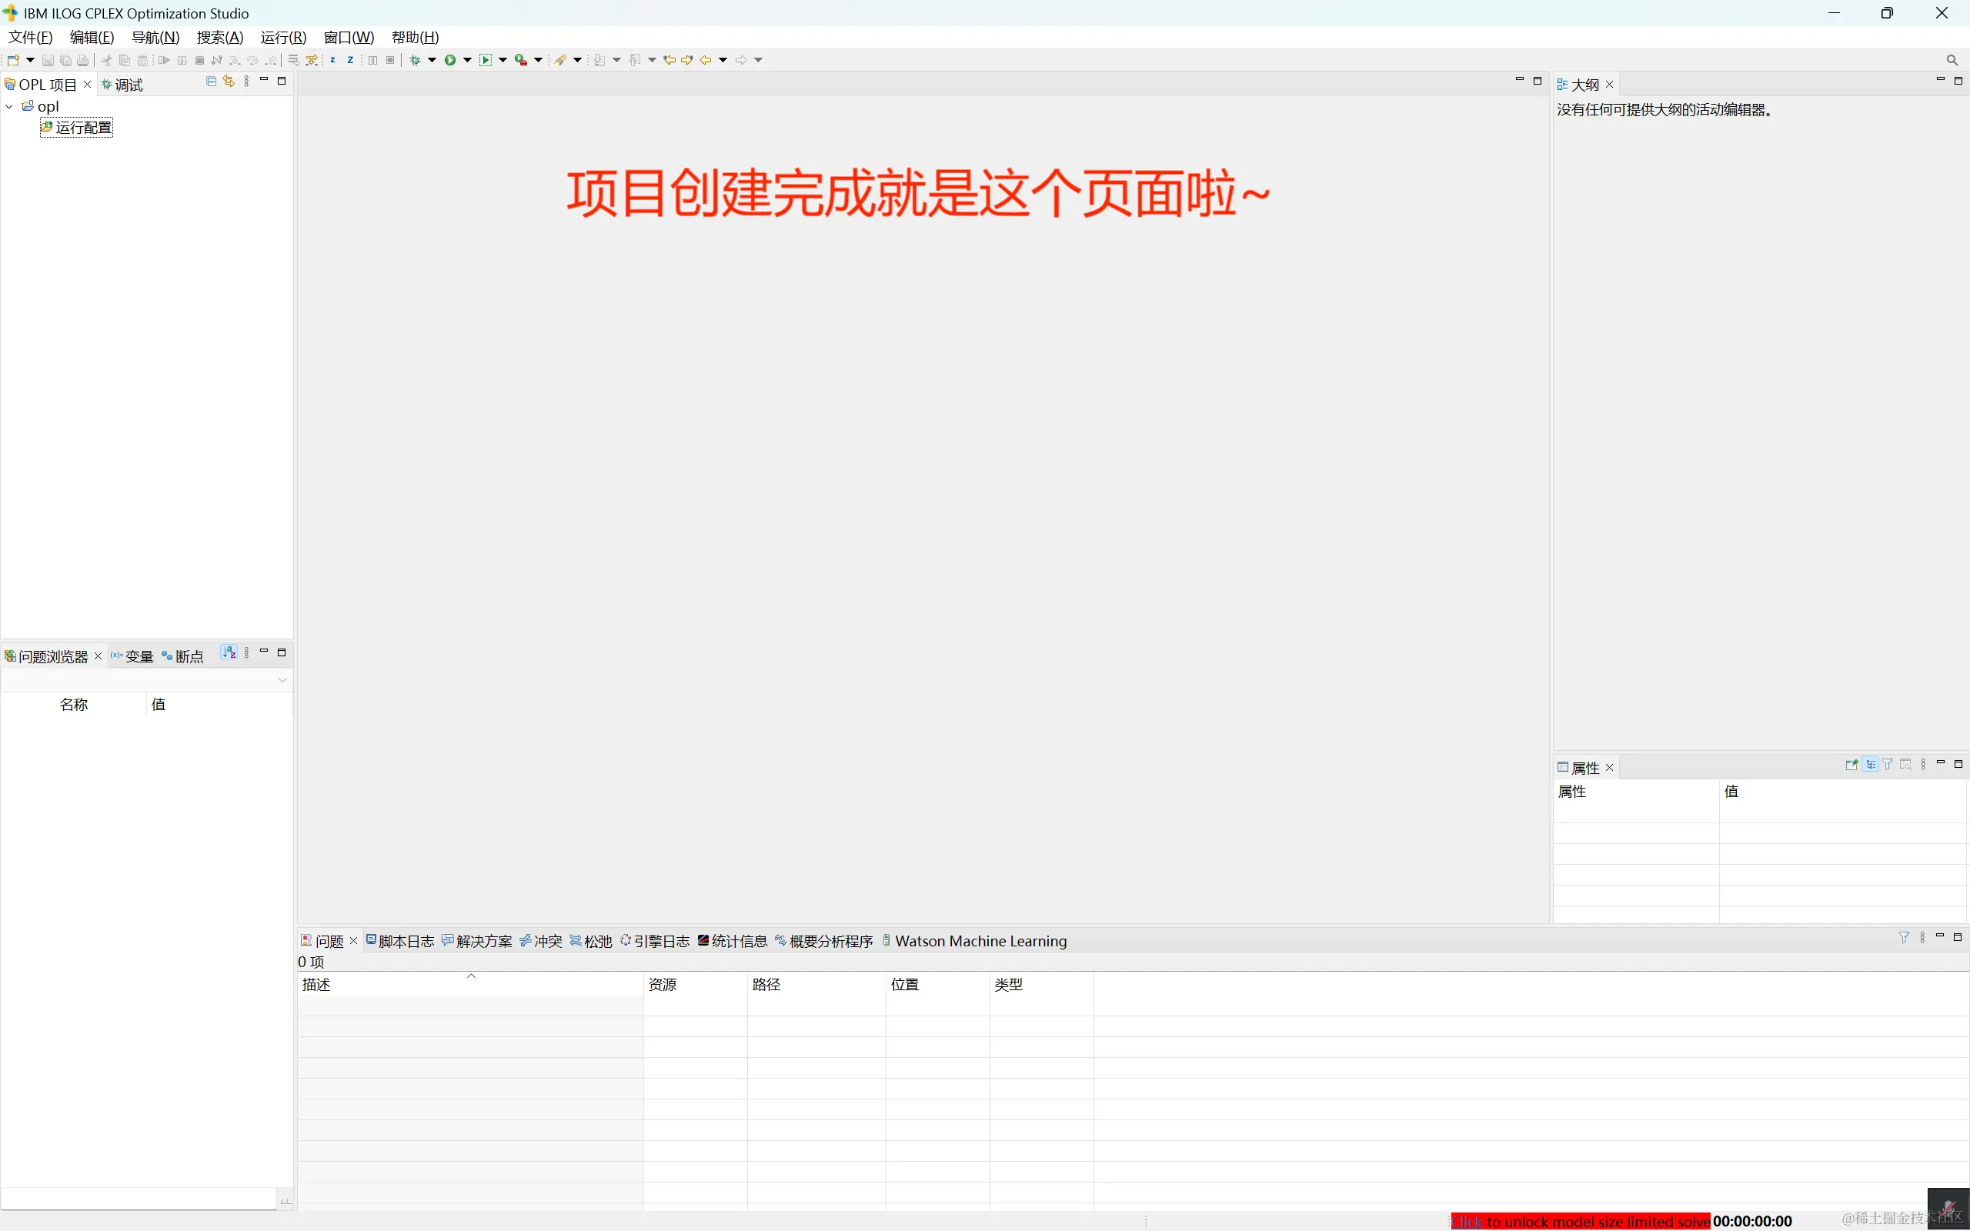Expand the 描述 column sort dropdown
1970x1231 pixels.
coord(470,976)
